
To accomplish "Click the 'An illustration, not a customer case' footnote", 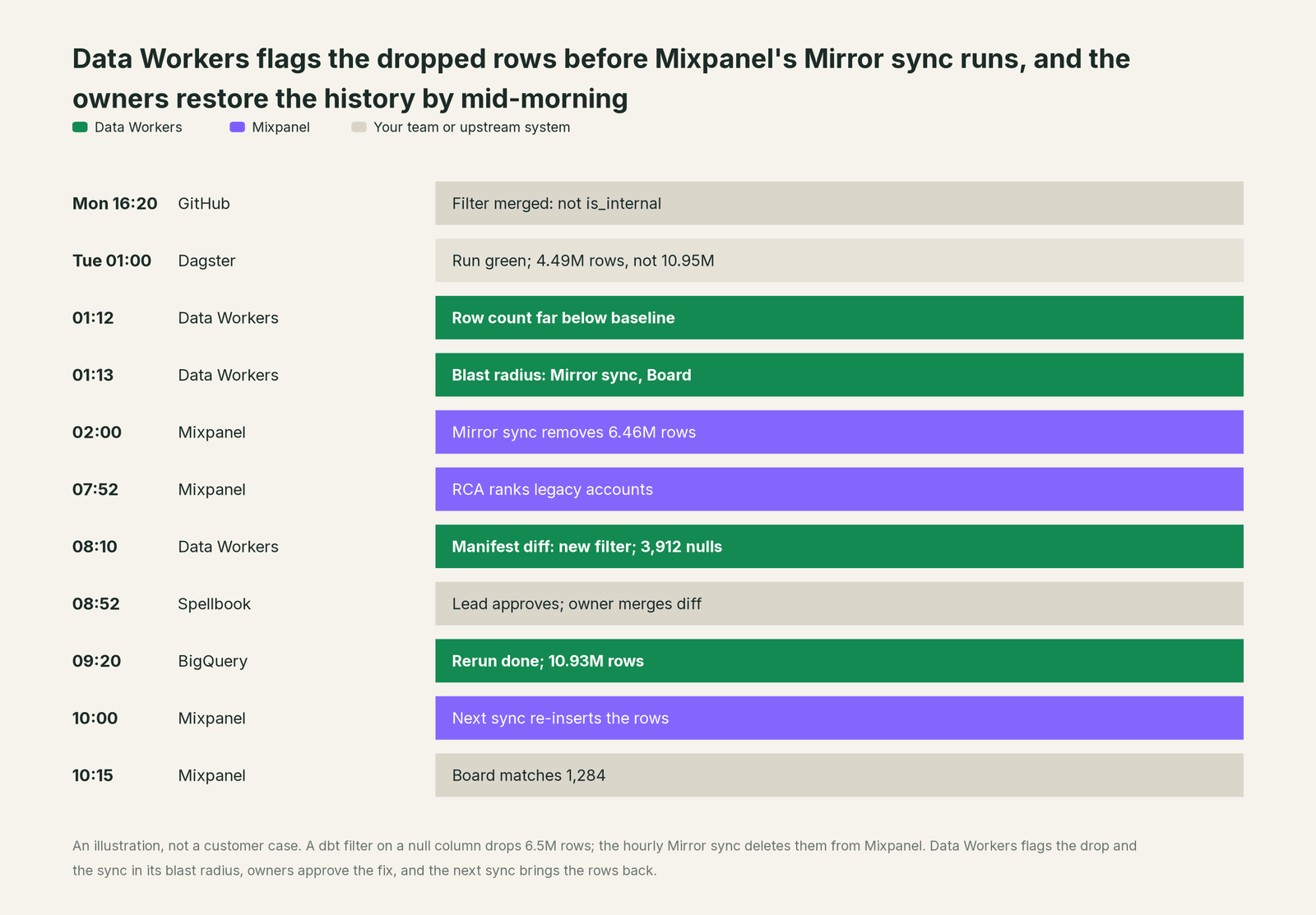I will coord(605,857).
